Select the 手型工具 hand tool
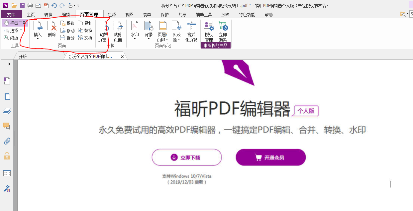This screenshot has height=211, width=413. tap(15, 23)
